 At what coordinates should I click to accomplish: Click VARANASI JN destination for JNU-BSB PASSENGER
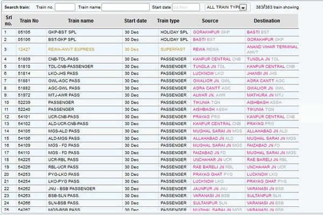click(261, 189)
